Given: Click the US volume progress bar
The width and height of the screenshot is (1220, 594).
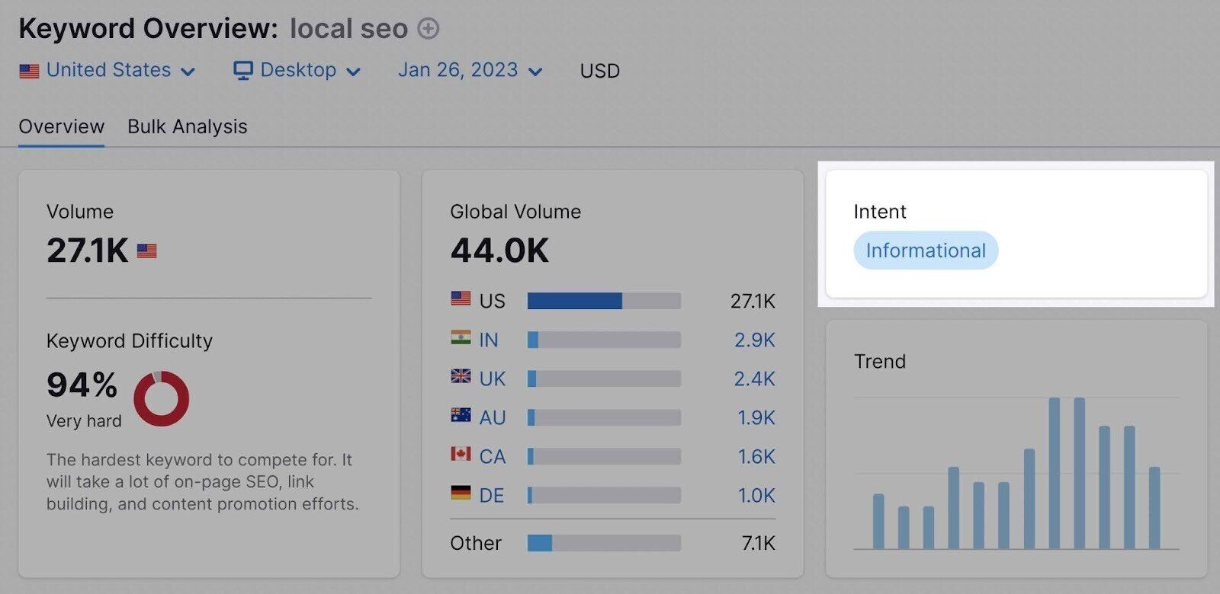Looking at the screenshot, I should pos(576,300).
